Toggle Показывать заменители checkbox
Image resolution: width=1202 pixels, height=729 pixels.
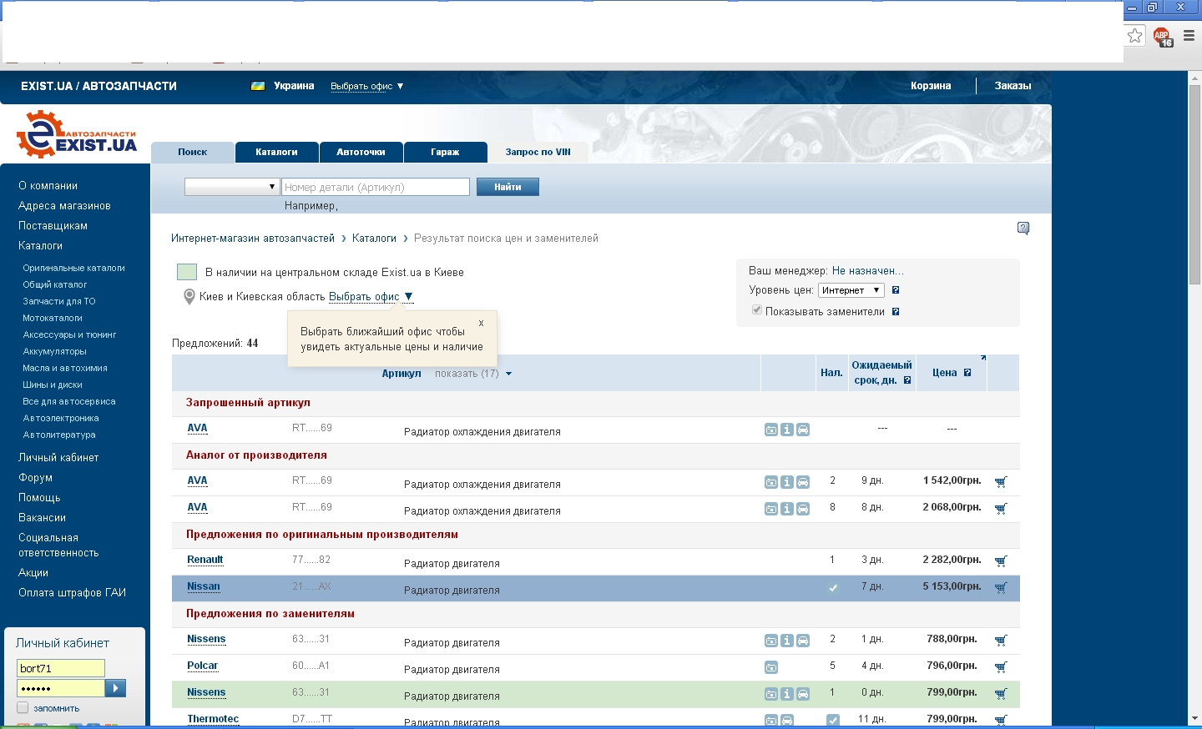757,310
